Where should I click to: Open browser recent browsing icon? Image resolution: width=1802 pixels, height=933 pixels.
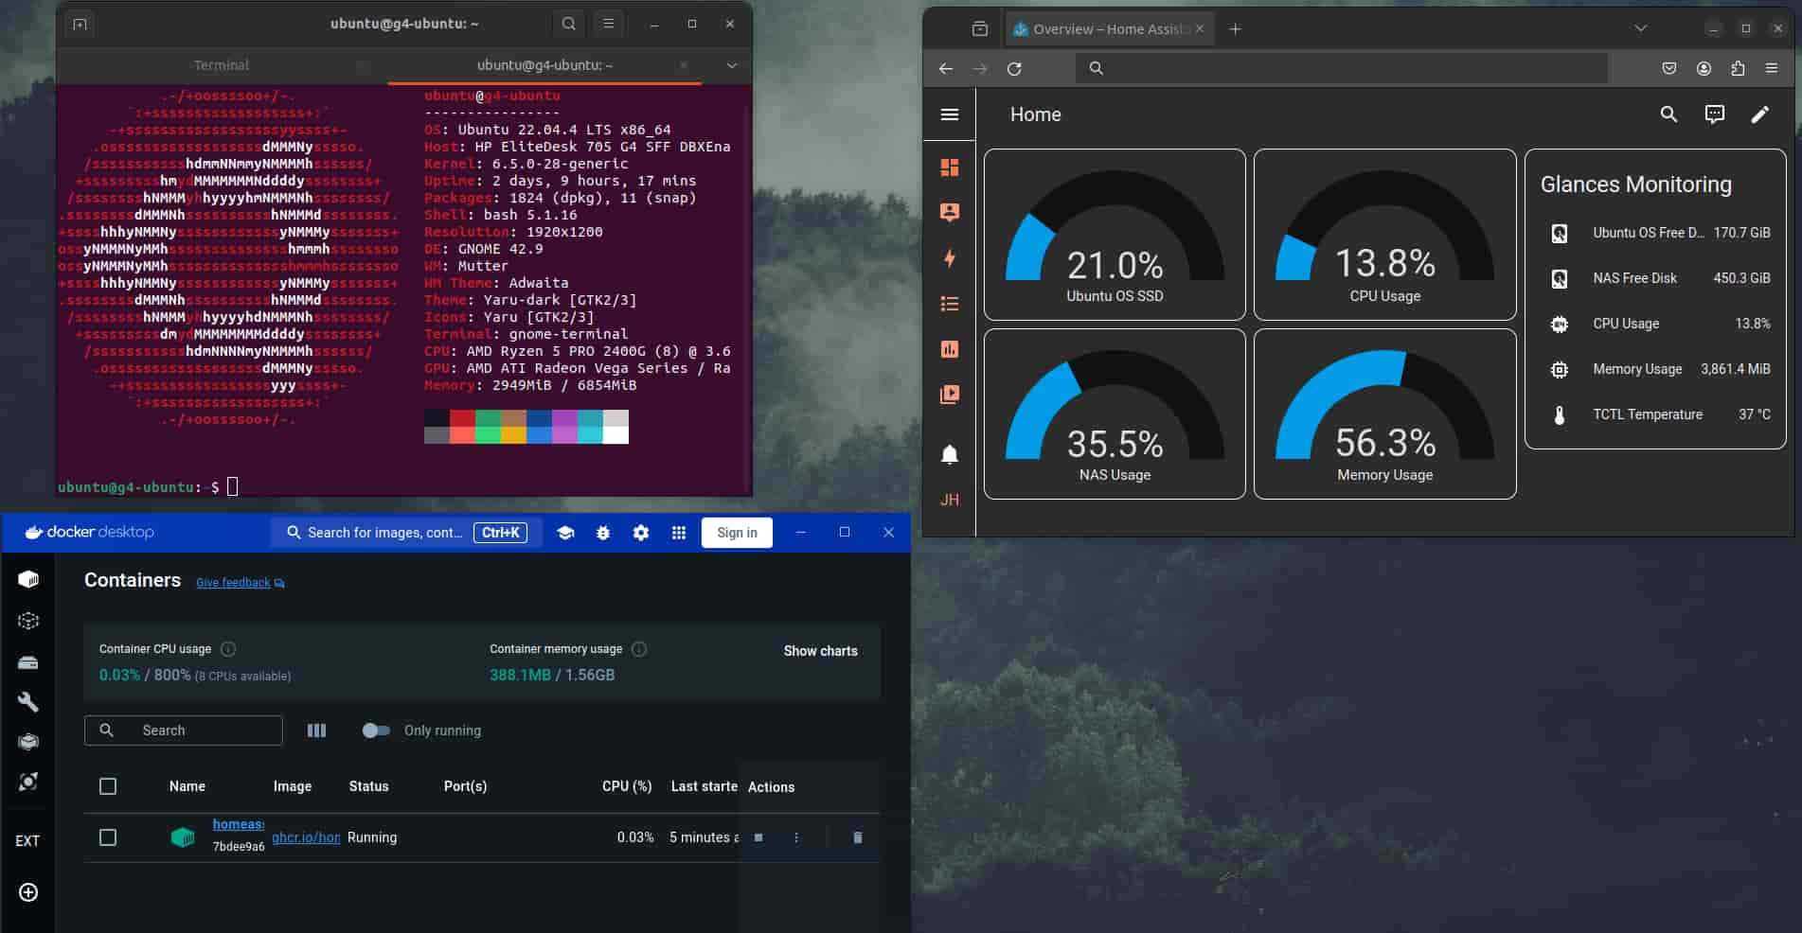pos(980,29)
